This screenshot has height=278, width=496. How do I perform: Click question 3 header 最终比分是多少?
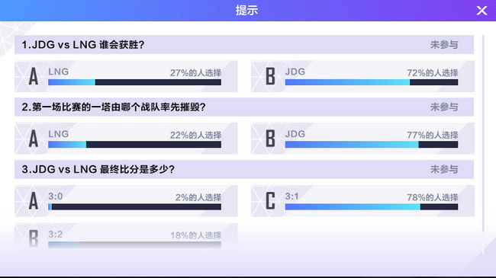98,169
